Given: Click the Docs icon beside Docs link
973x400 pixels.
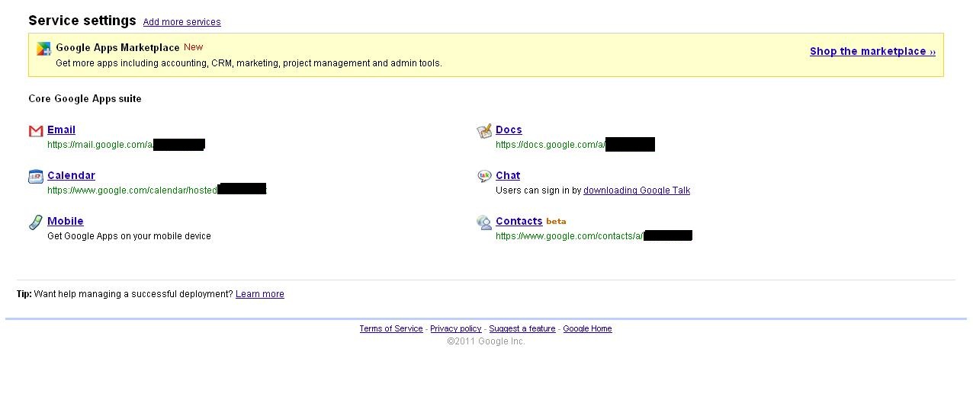Looking at the screenshot, I should click(x=484, y=131).
